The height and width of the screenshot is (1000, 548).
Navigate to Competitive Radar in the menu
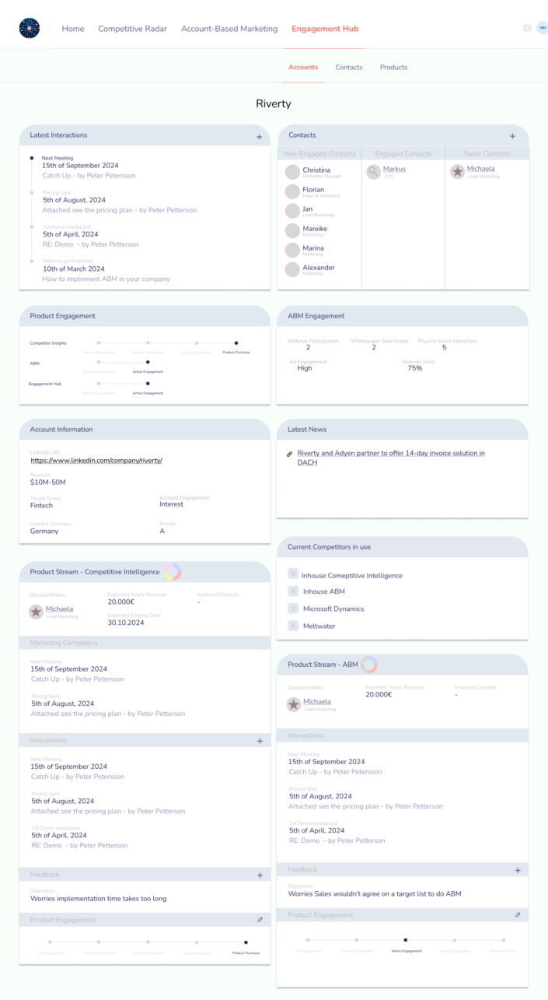click(x=132, y=29)
